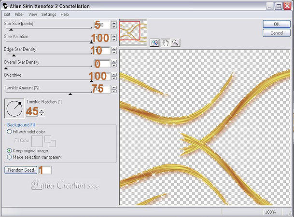Click the Cancel button
Viewport: 294px width, 217px height.
276,33
